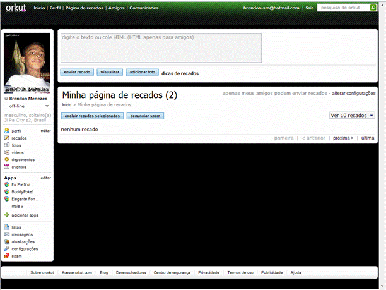386x290 pixels.
Task: Click the account email brendon-sm@hotmail.com
Action: 271,8
